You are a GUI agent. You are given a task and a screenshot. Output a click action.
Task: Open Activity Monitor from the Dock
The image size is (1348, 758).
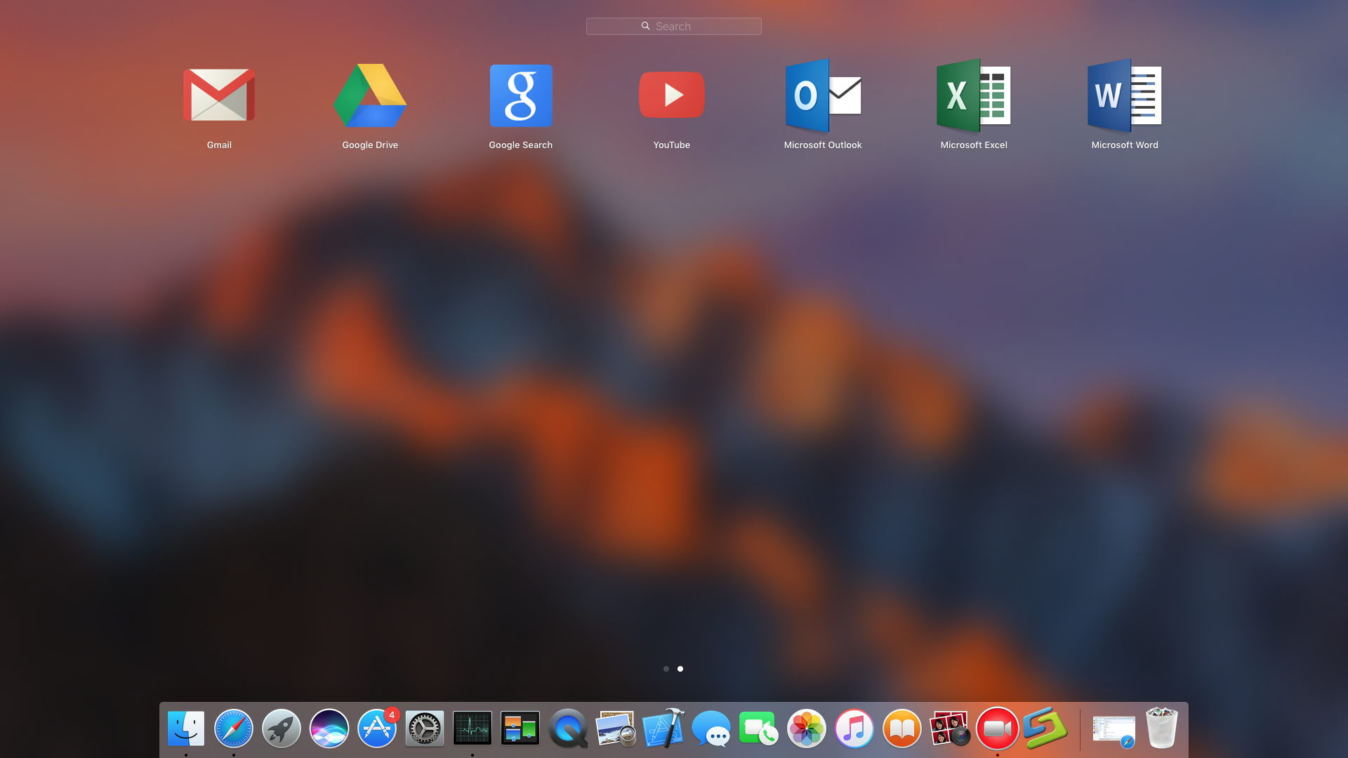472,729
